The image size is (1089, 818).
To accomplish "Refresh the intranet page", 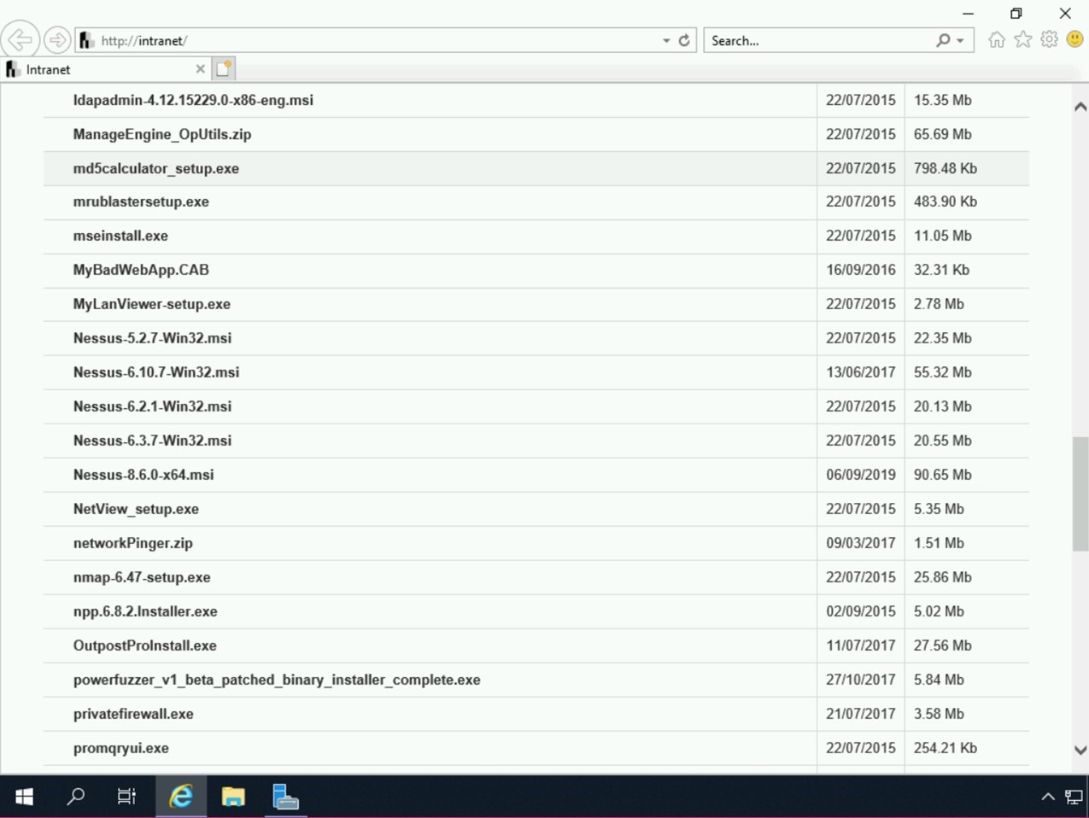I will pyautogui.click(x=684, y=40).
